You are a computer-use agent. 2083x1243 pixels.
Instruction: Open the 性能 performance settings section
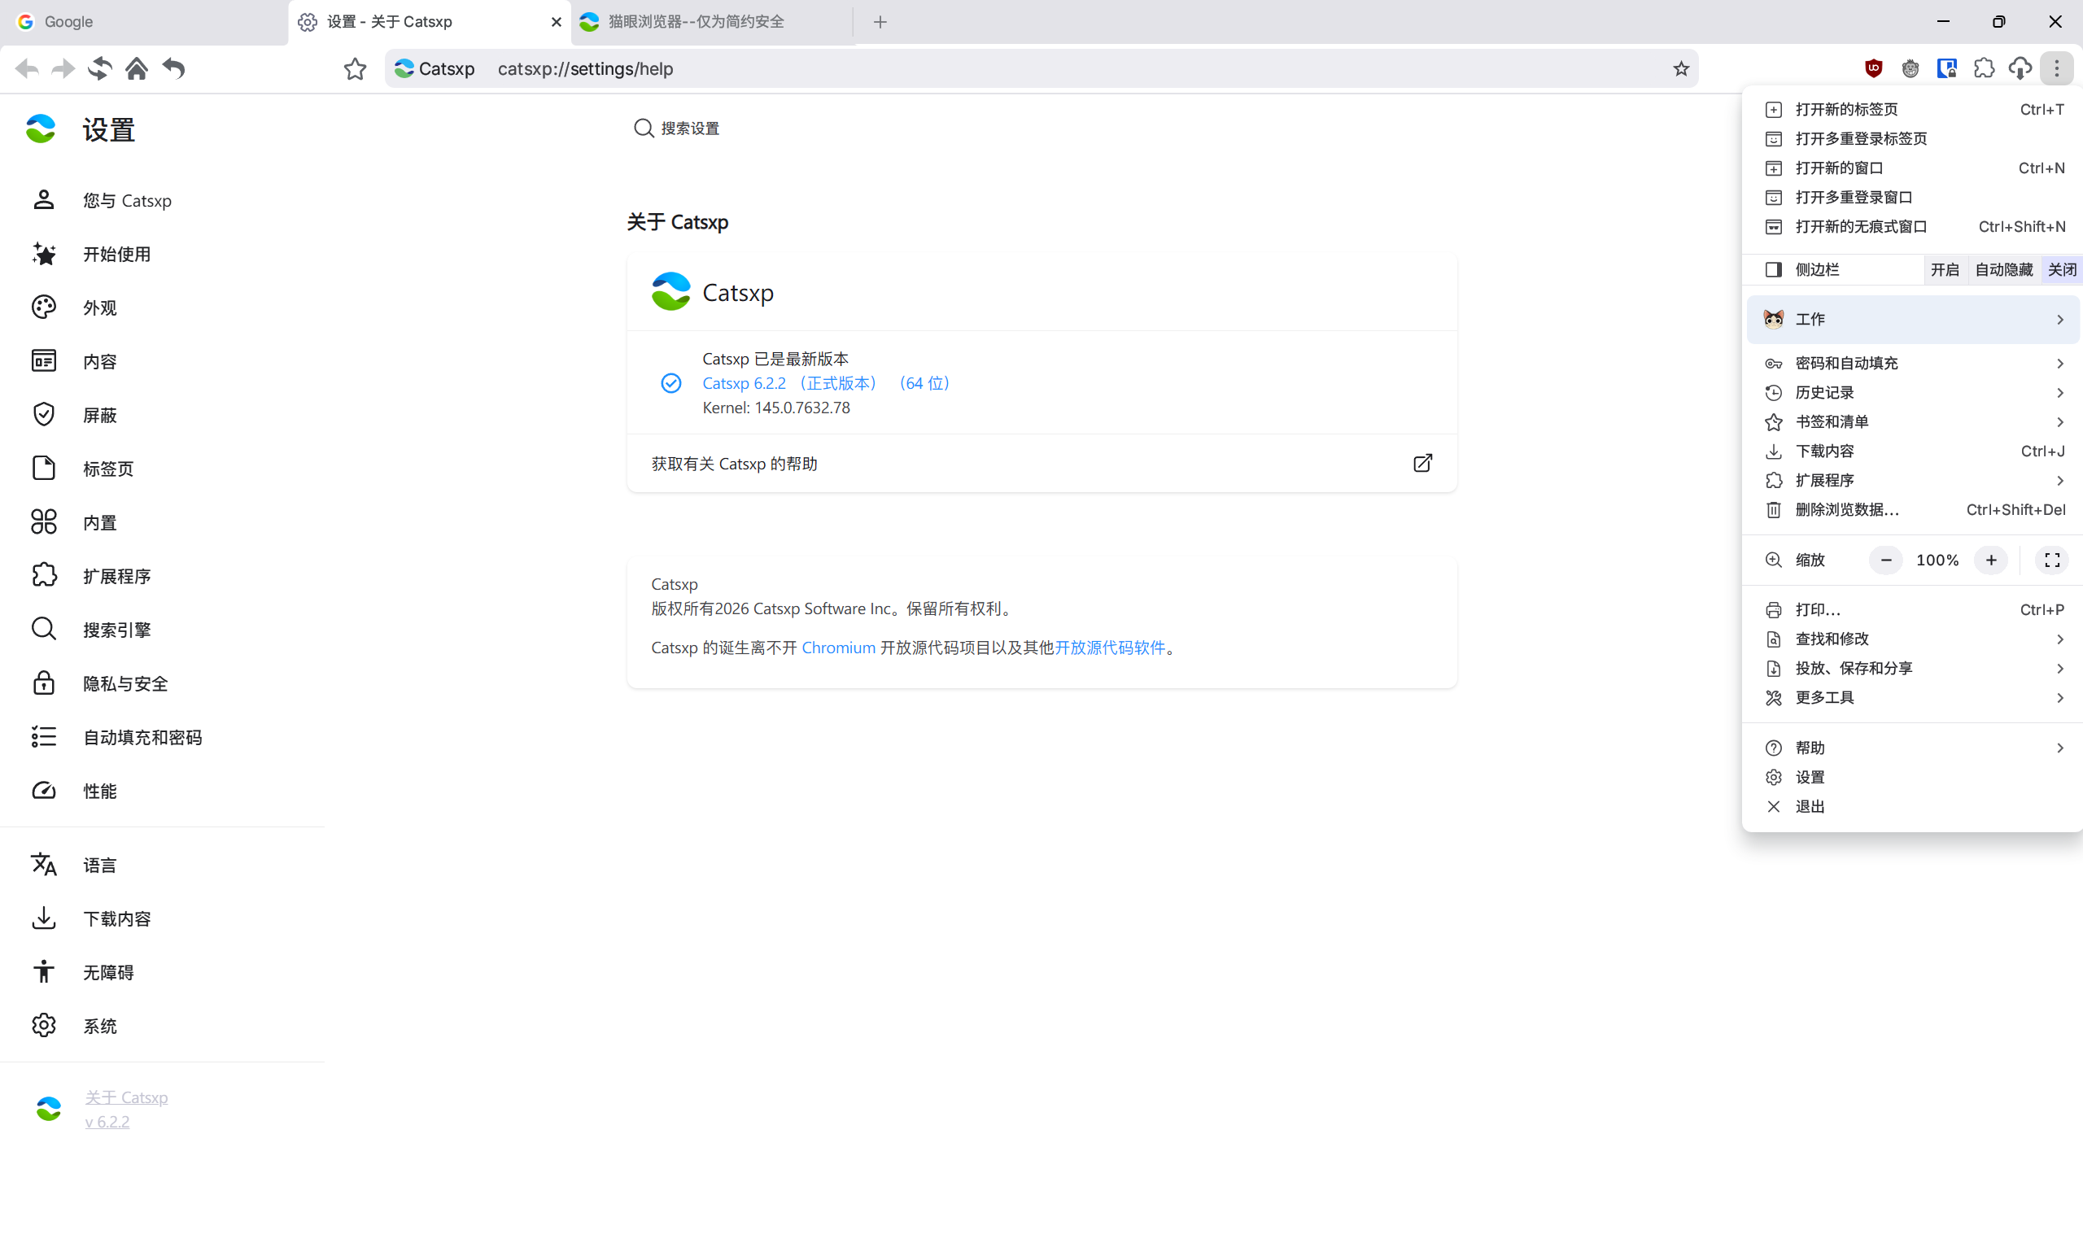coord(99,790)
